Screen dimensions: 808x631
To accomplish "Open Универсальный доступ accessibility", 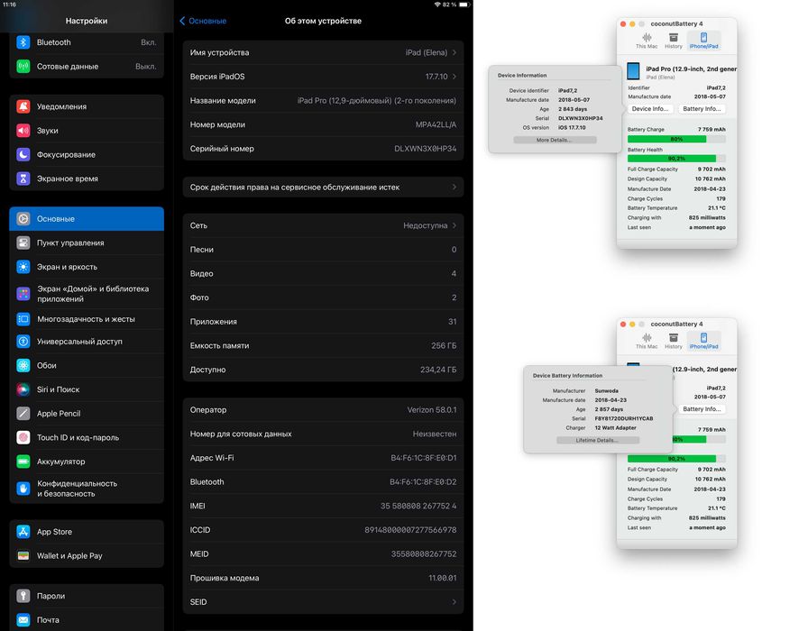I will click(x=87, y=342).
